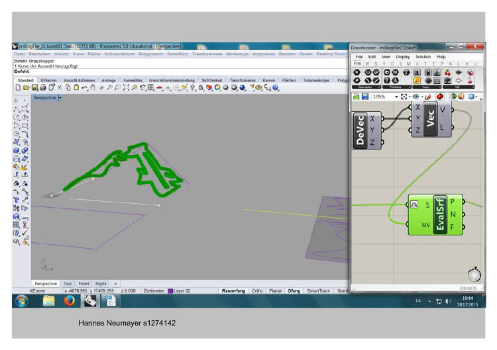This screenshot has width=497, height=350.
Task: Click the Cut (X) icon in Rhino toolbar
Action: [60, 87]
